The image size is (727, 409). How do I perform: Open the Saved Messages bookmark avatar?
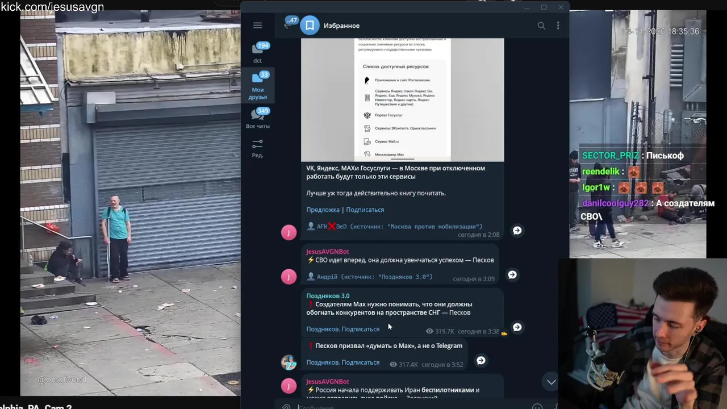point(310,26)
